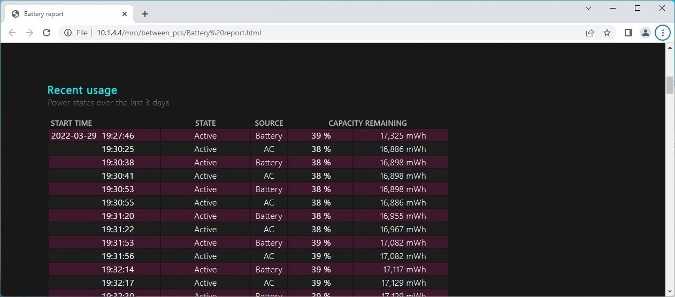The width and height of the screenshot is (675, 297).
Task: Bookmark this page with star icon
Action: tap(607, 33)
